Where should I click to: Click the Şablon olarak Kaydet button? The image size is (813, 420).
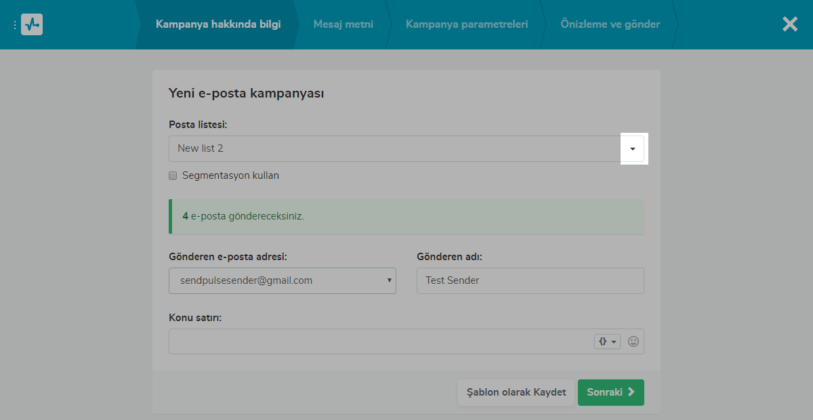[516, 392]
